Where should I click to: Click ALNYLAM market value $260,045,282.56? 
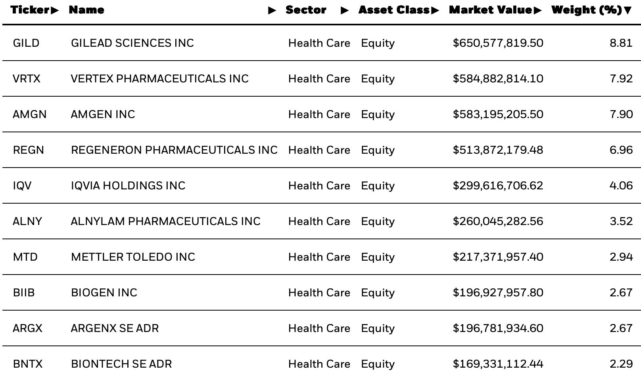tap(498, 221)
